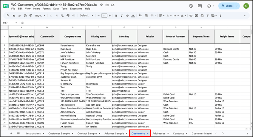
Task: Activate the paint format tool
Action: 31,15
